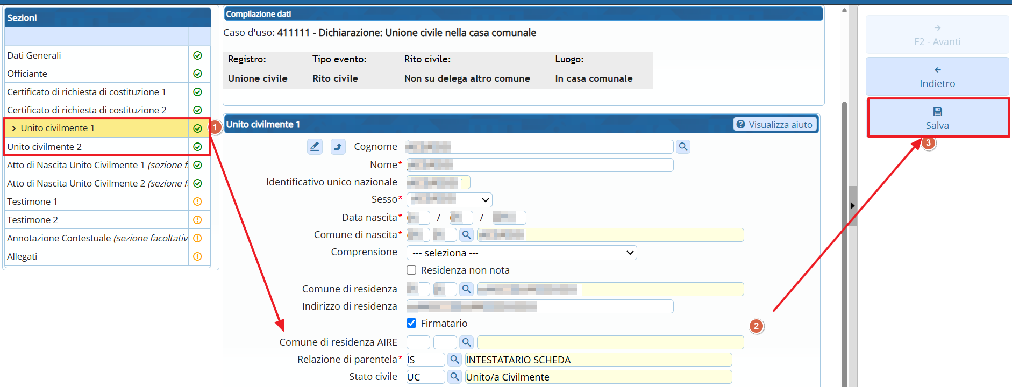Screen dimensions: 1012x387
Task: Click the edit pencil icon beside Cognome
Action: [315, 146]
